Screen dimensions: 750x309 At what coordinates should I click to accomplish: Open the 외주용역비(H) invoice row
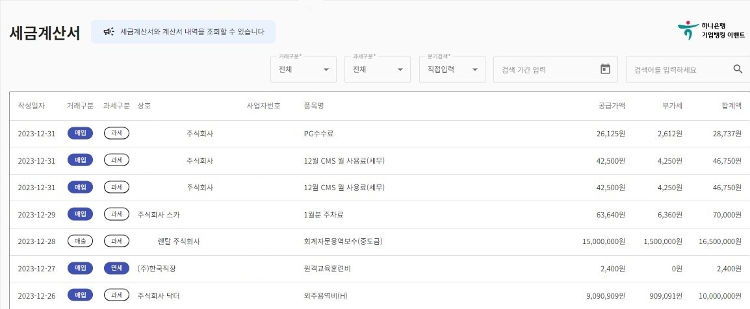point(326,295)
